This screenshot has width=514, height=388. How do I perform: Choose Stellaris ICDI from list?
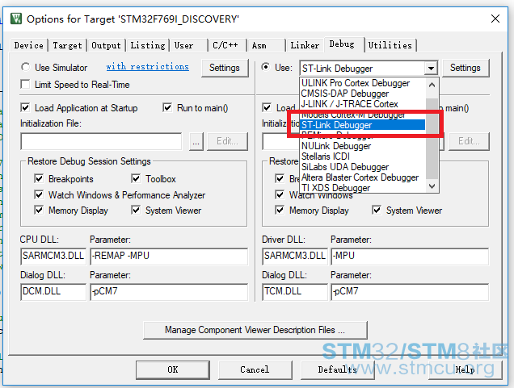(363, 156)
